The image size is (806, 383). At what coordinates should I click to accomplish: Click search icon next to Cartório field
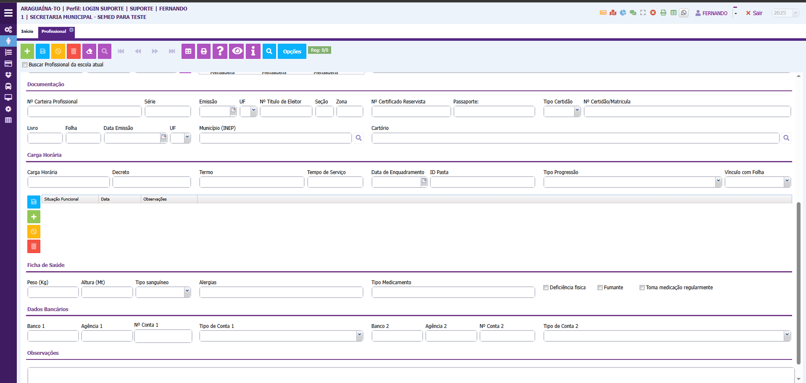pos(786,138)
